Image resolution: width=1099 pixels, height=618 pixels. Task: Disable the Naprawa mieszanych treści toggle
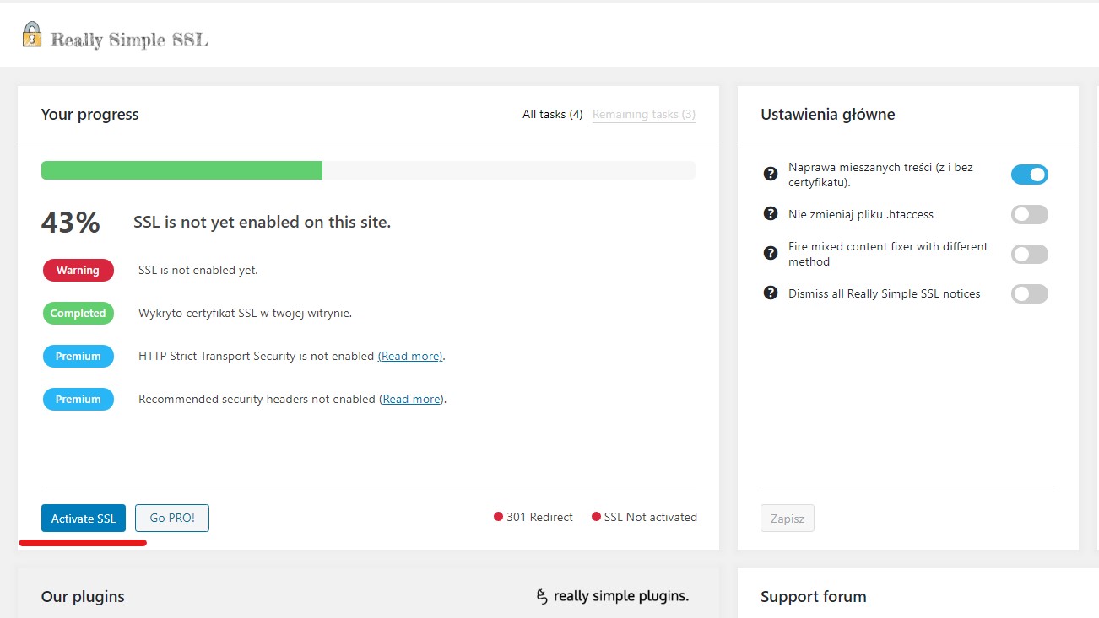pyautogui.click(x=1029, y=175)
